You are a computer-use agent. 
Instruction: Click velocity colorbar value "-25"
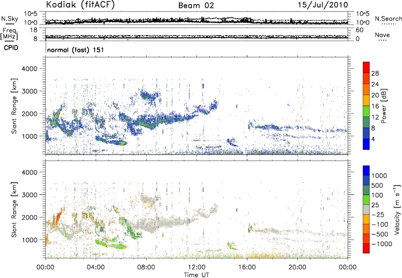tap(378, 214)
